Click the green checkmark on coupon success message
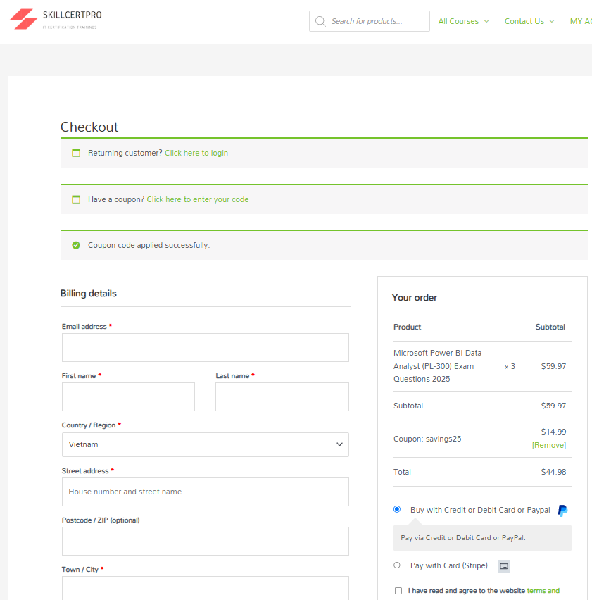The width and height of the screenshot is (592, 600). pyautogui.click(x=76, y=245)
